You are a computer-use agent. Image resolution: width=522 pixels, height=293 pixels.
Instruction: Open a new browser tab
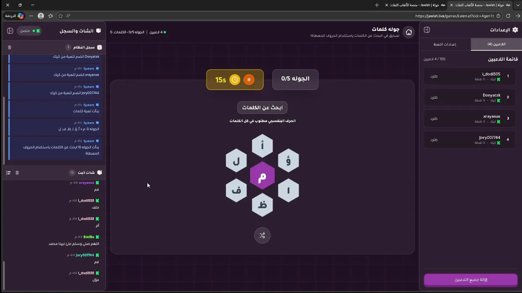pyautogui.click(x=376, y=5)
